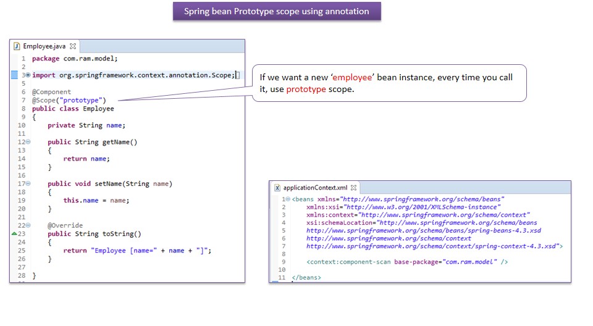Click the 'Spring bean Prototype scope using annotation' title
The image size is (593, 326).
click(x=277, y=11)
